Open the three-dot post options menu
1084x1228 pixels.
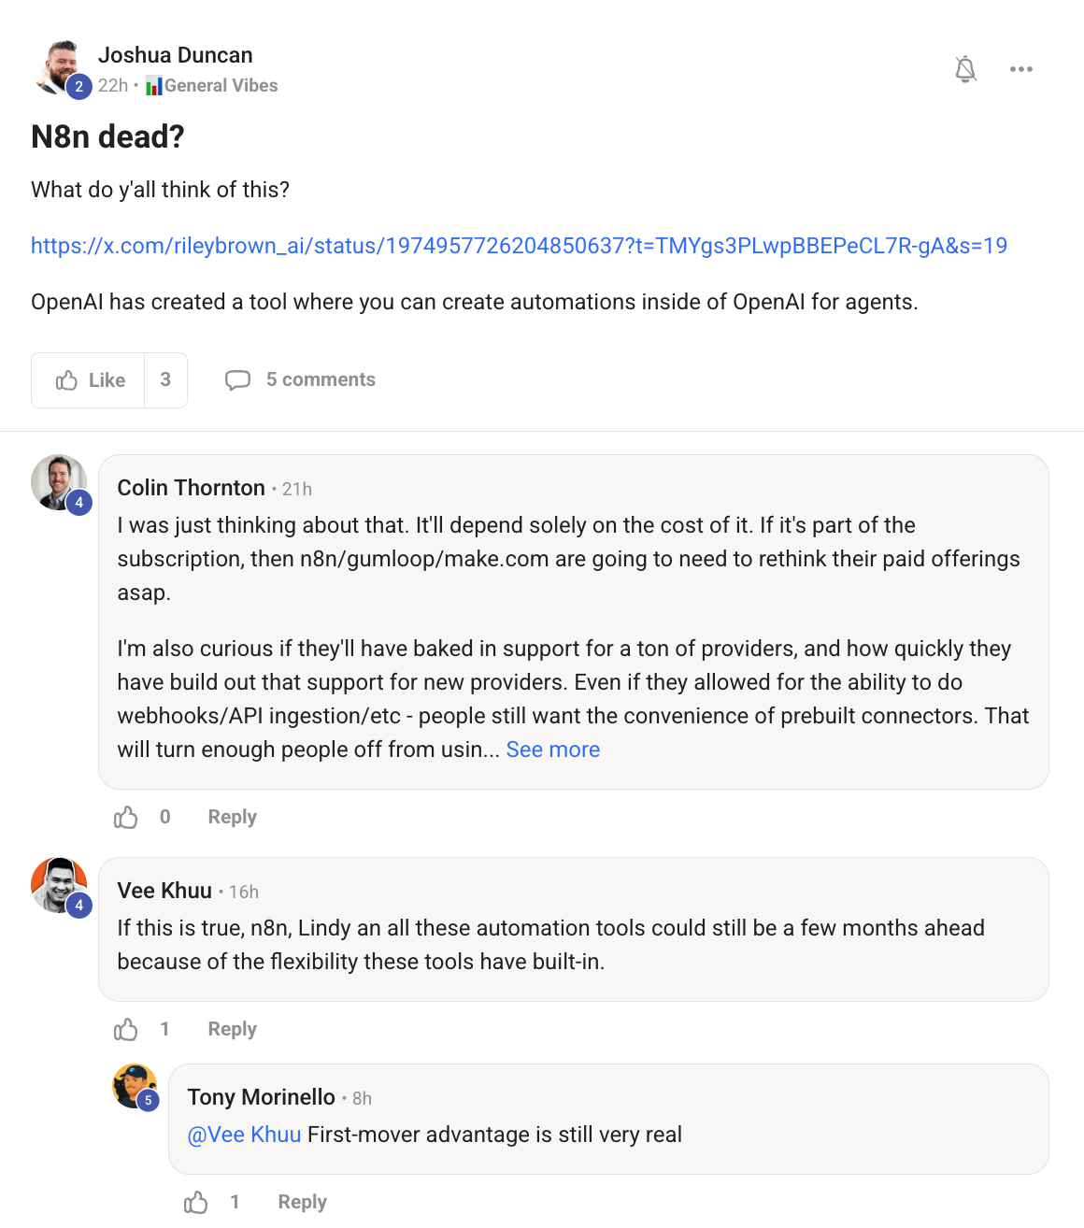pyautogui.click(x=1020, y=69)
